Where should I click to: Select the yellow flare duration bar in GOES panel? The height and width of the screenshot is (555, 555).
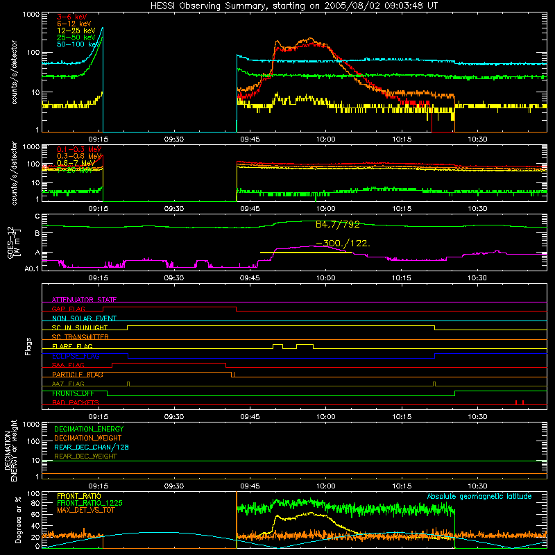(x=306, y=253)
